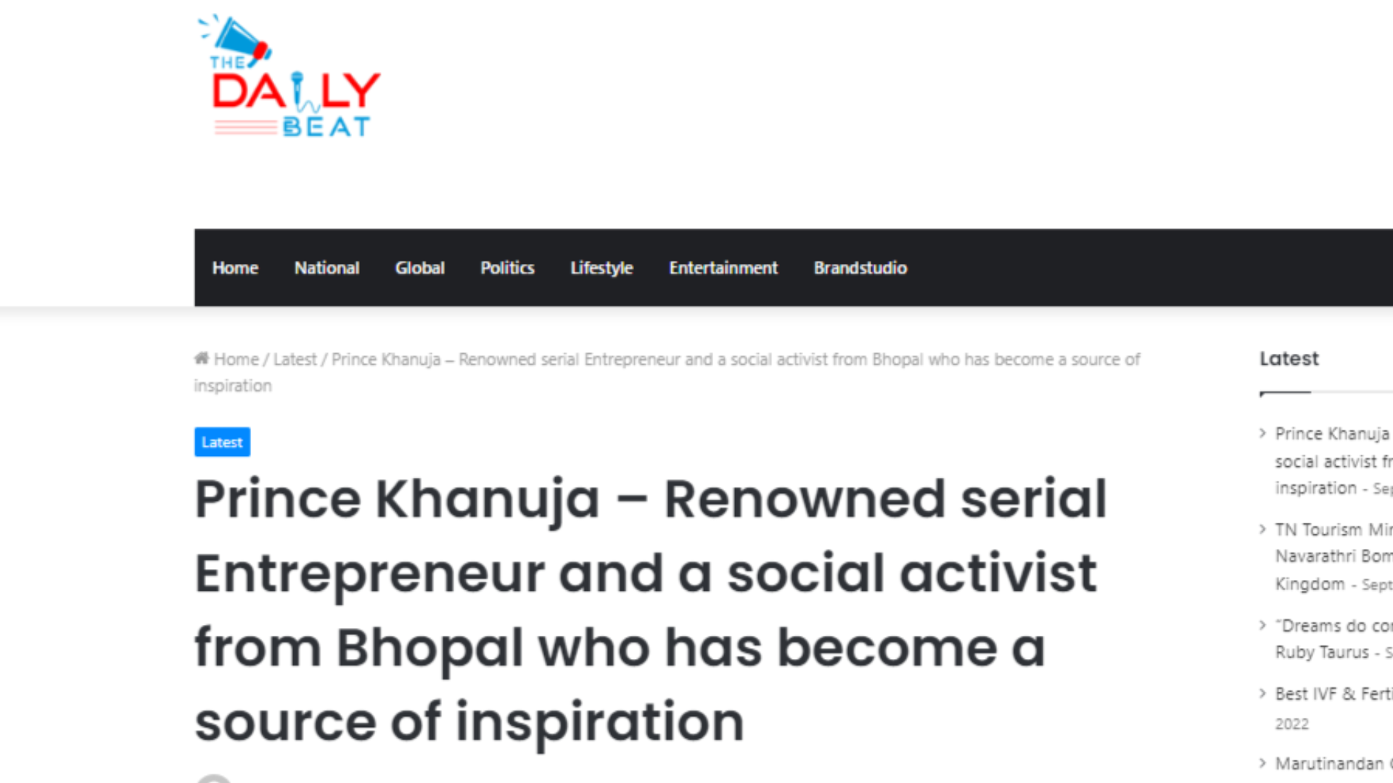Screen dimensions: 1393x783
Task: Go to the Global section
Action: pos(419,268)
